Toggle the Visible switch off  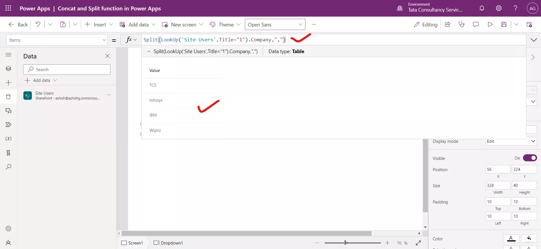[530, 158]
